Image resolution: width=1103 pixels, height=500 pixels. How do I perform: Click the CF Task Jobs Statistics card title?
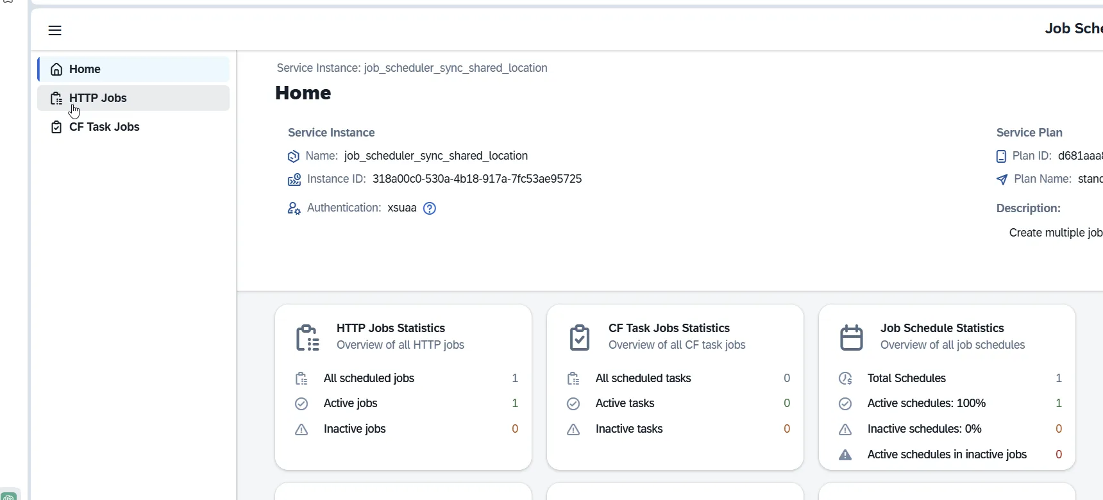coord(669,328)
